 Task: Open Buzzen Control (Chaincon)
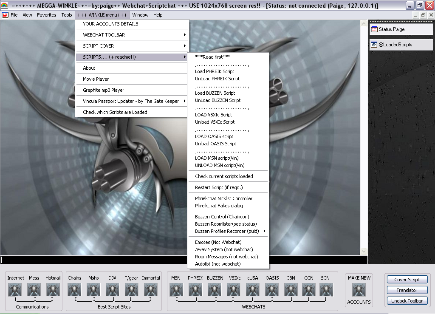pyautogui.click(x=228, y=217)
